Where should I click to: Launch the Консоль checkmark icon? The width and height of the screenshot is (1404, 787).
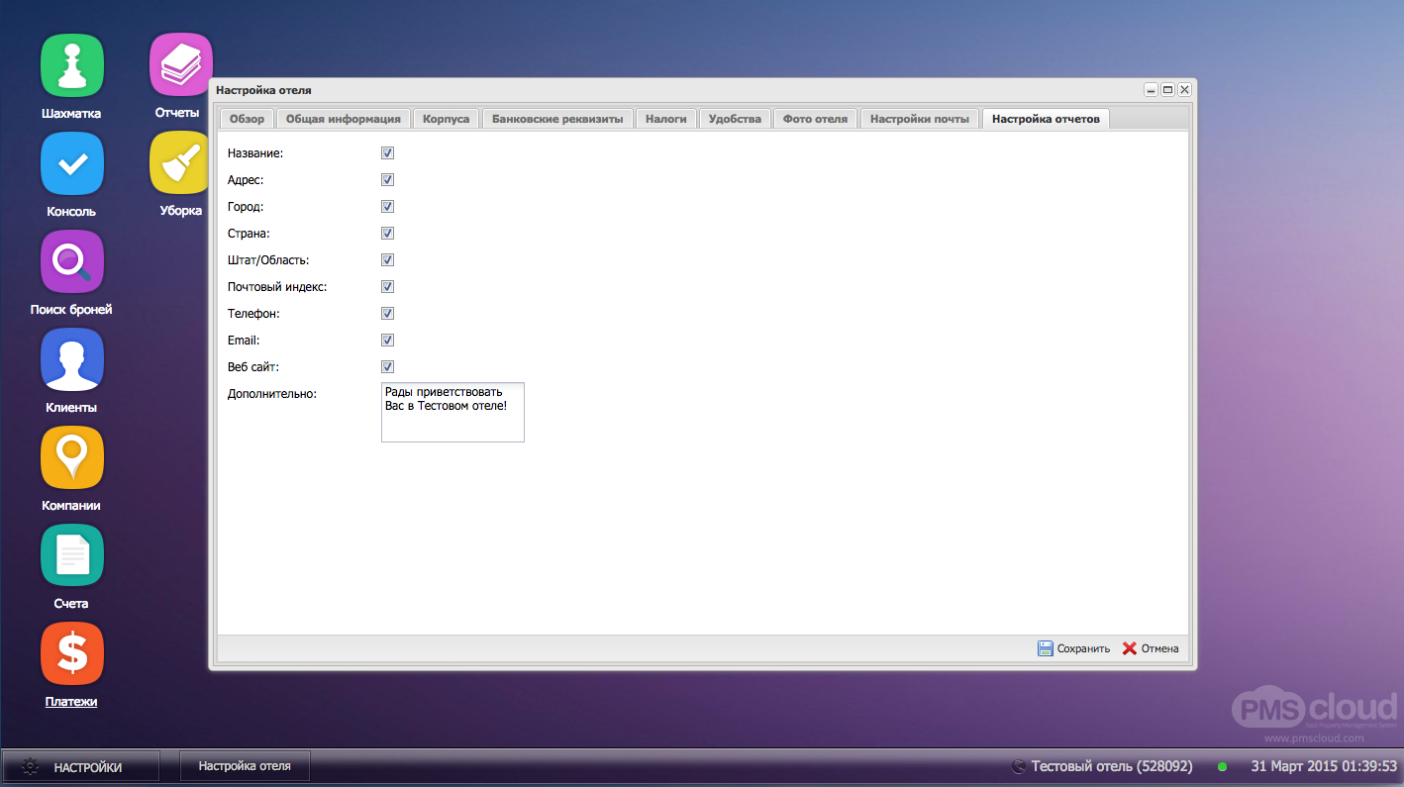(x=71, y=163)
